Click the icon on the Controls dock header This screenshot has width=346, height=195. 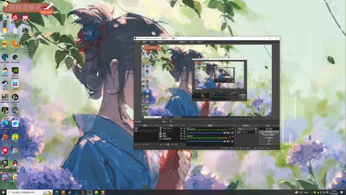coord(279,126)
